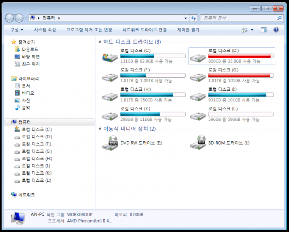The height and width of the screenshot is (232, 289).
Task: Click the red G: drive usage bar
Action: [241, 75]
